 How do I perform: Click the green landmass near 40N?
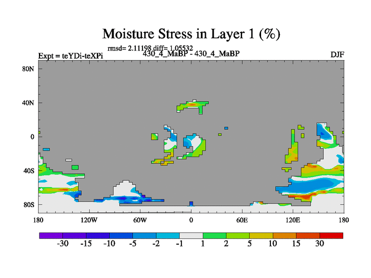point(192,106)
